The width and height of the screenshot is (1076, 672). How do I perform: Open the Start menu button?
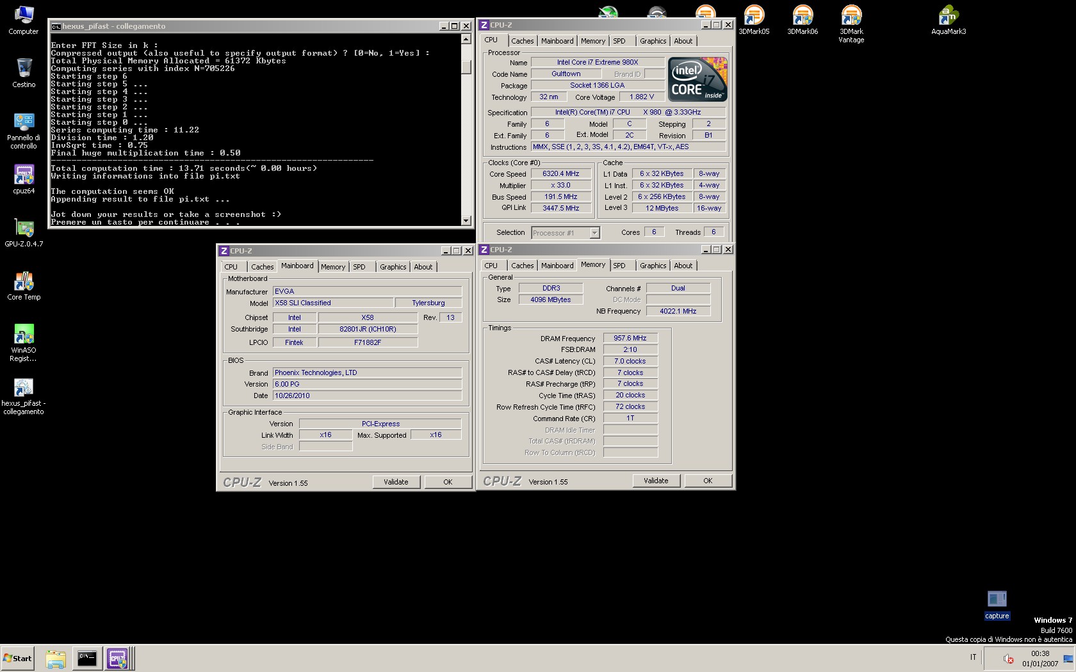pyautogui.click(x=17, y=658)
